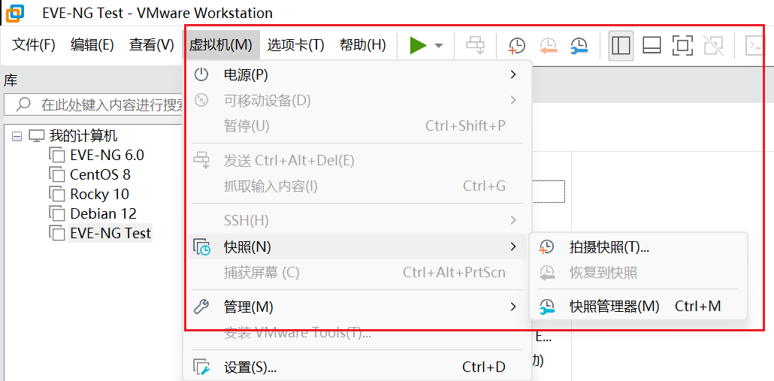This screenshot has height=381, width=774.
Task: Open 设置(S)... menu entry
Action: (x=357, y=367)
